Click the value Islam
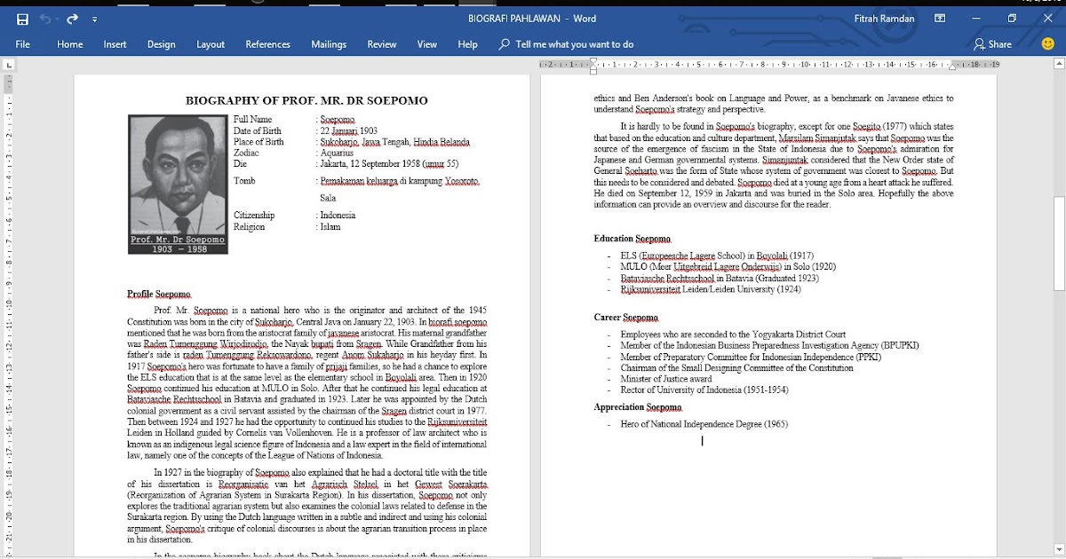The height and width of the screenshot is (559, 1066). pyautogui.click(x=330, y=227)
